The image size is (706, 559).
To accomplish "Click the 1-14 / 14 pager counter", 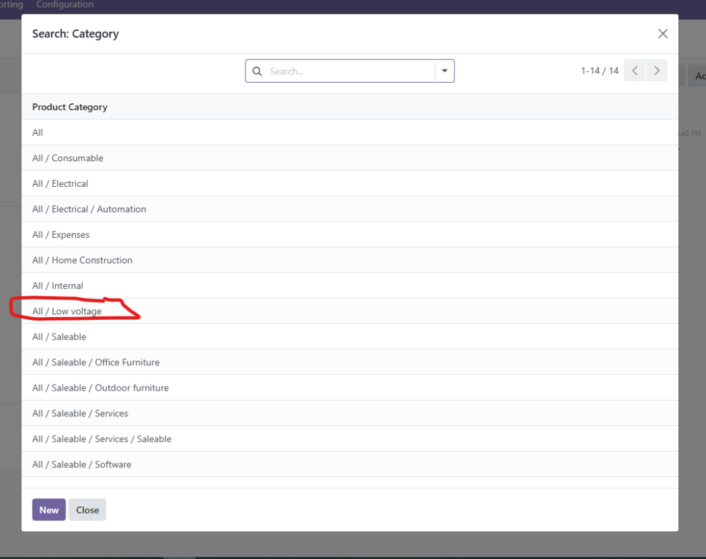I will click(x=599, y=70).
